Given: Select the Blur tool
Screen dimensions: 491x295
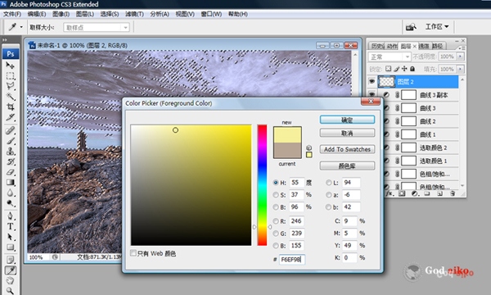Looking at the screenshot, I should click(x=11, y=193).
